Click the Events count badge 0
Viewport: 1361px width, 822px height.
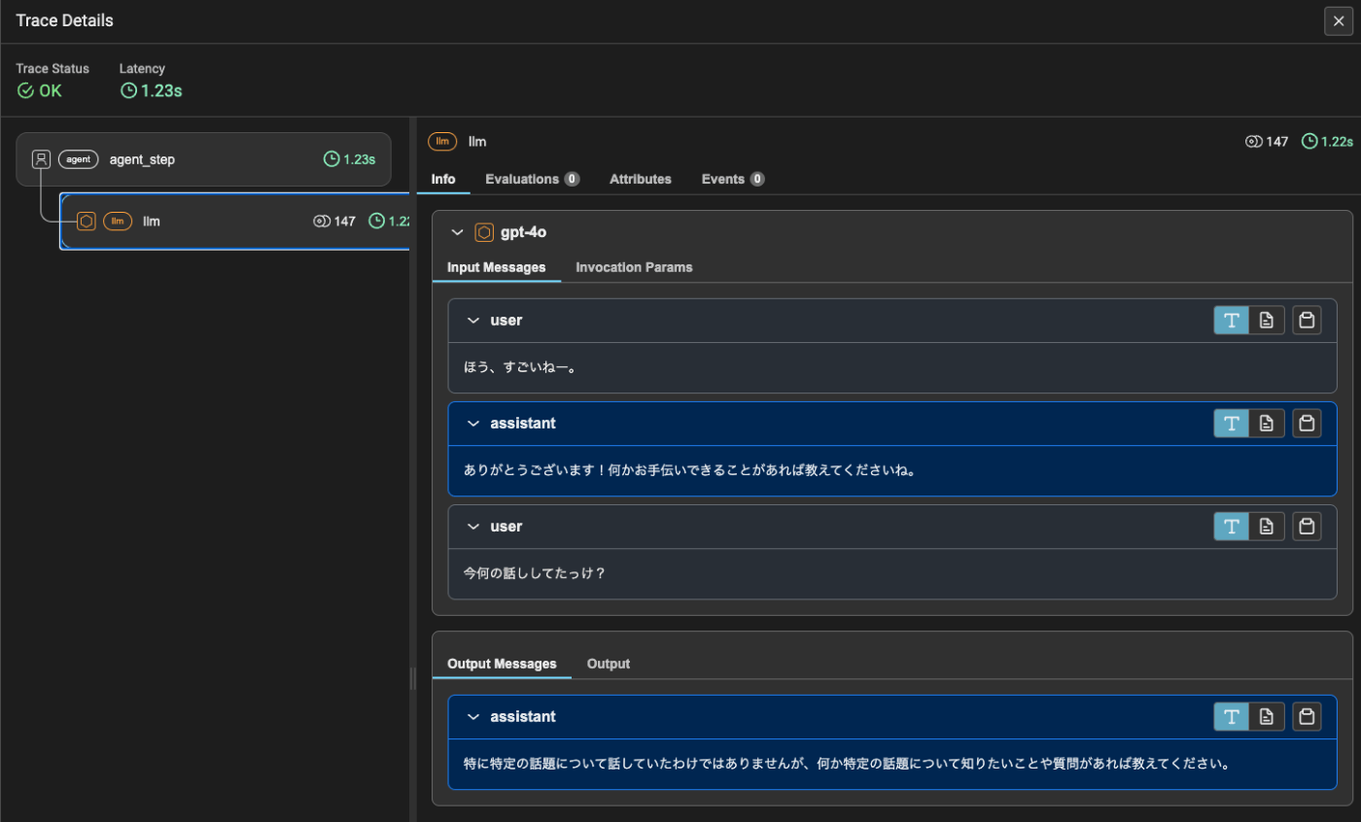coord(757,179)
